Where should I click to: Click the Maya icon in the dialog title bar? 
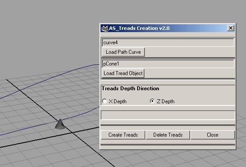click(x=104, y=28)
